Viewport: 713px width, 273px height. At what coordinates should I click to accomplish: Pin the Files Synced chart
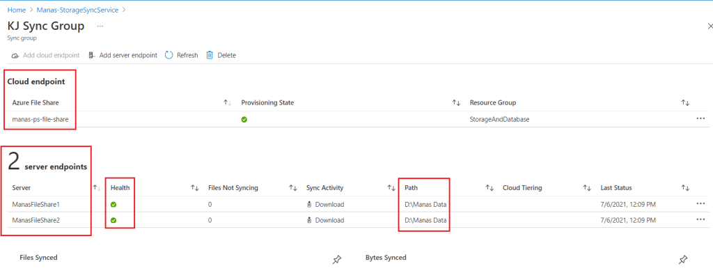tap(336, 260)
